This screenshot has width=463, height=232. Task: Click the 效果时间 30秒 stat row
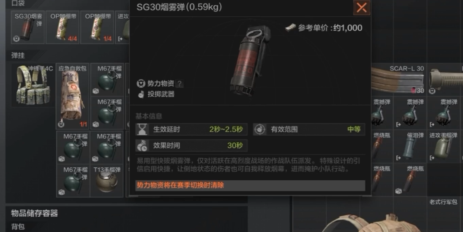tap(191, 145)
